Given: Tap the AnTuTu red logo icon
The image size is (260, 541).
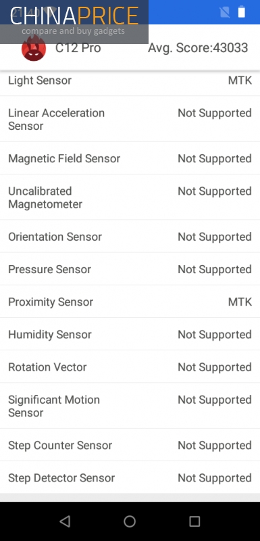Looking at the screenshot, I should 33,48.
